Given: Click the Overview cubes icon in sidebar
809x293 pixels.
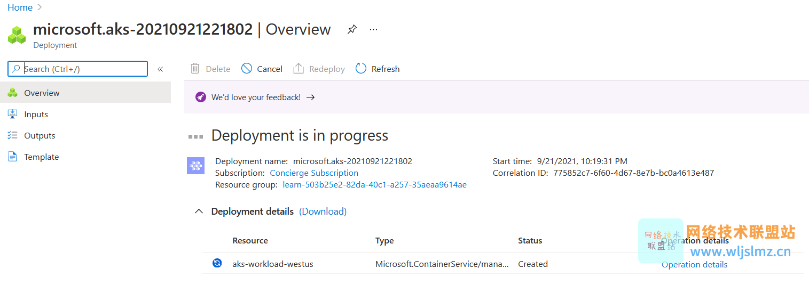Looking at the screenshot, I should [12, 93].
